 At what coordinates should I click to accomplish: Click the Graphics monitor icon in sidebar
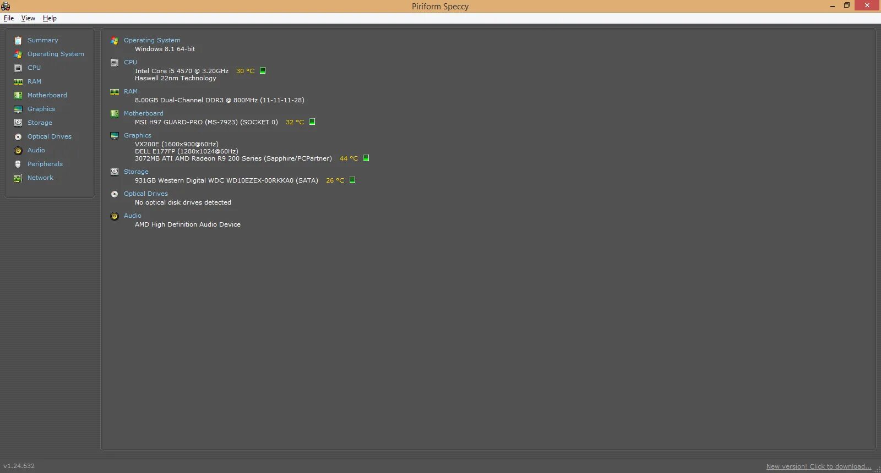[x=18, y=109]
